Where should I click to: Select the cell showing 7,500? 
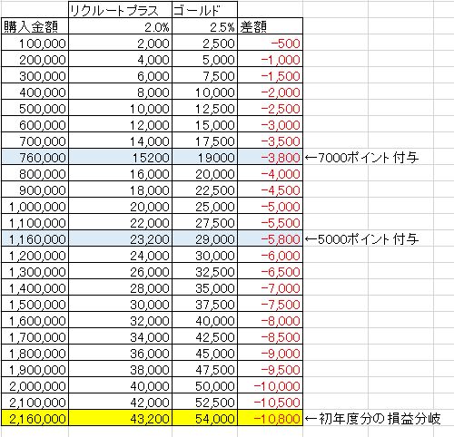pyautogui.click(x=204, y=75)
